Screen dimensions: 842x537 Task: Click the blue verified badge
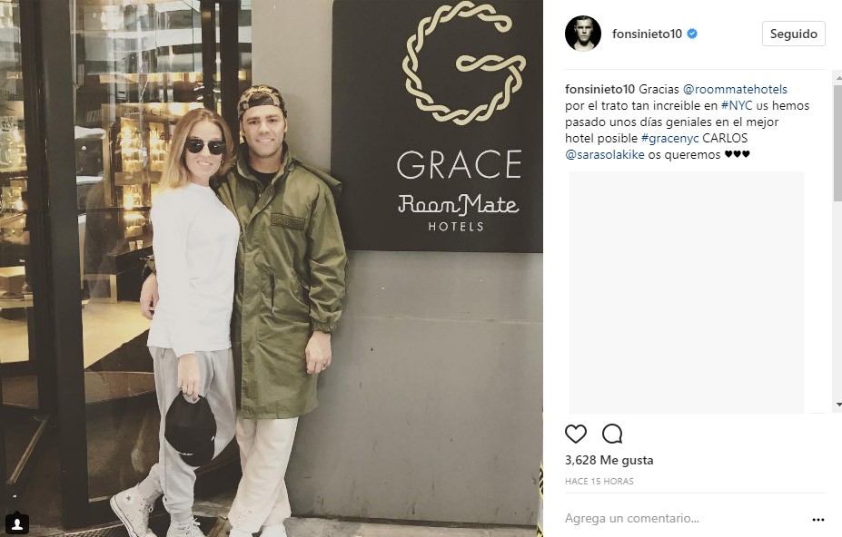click(692, 34)
